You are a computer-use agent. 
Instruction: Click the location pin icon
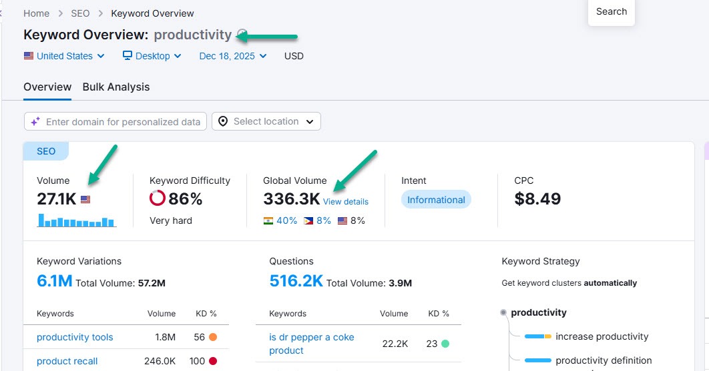(x=223, y=121)
